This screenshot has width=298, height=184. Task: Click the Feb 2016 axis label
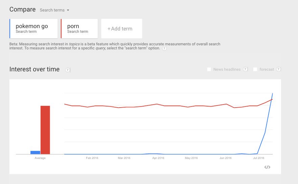(x=92, y=158)
